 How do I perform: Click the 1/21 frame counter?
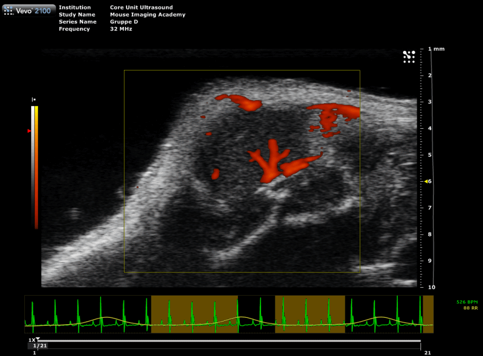(40, 346)
